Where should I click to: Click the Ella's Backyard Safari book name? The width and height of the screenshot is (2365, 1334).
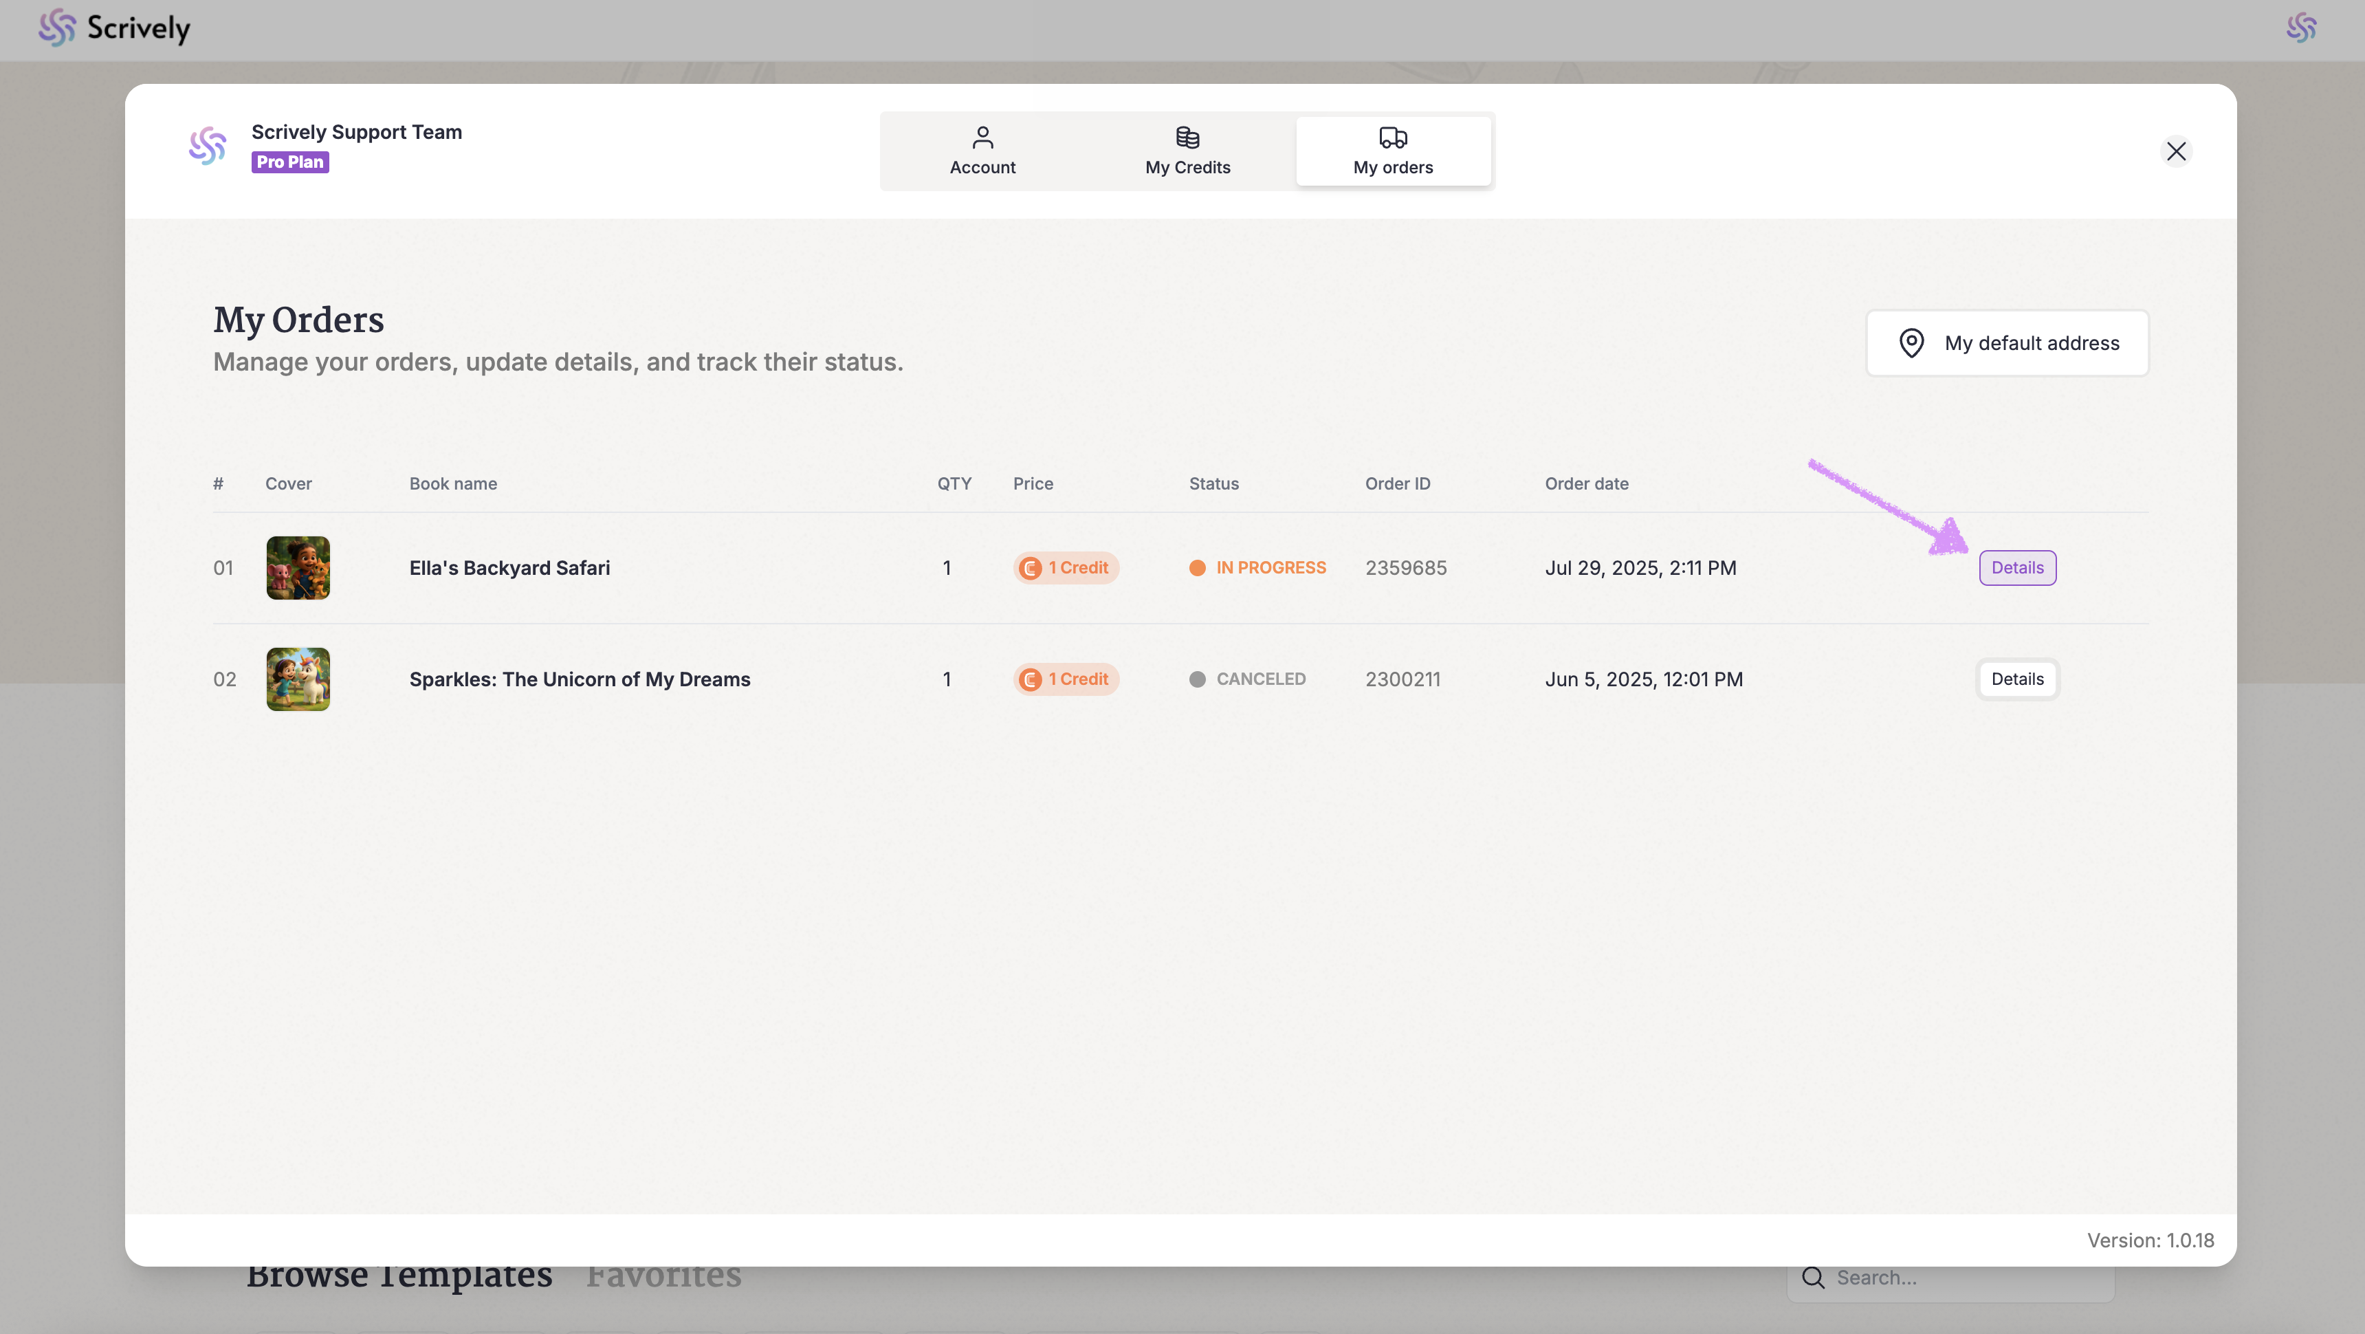point(509,567)
